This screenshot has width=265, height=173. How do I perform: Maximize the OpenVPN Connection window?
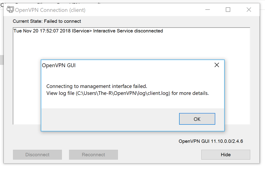pyautogui.click(x=228, y=10)
